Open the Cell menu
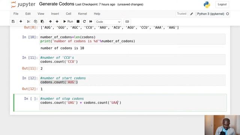 coord(68,14)
